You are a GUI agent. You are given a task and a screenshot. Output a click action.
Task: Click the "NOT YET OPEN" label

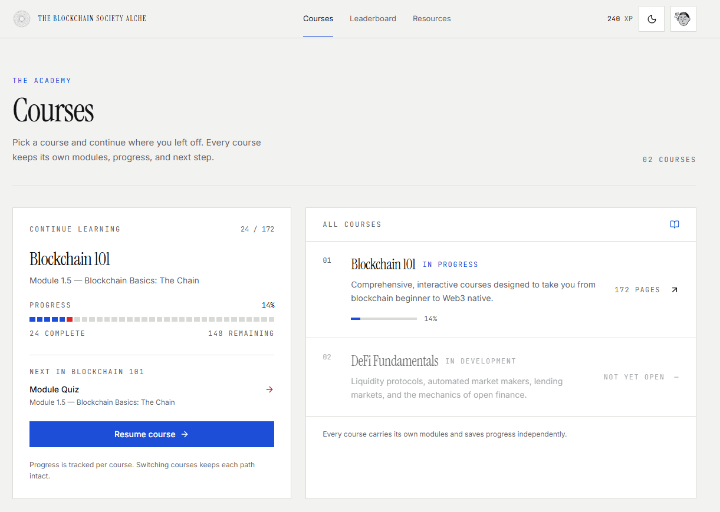pos(634,377)
